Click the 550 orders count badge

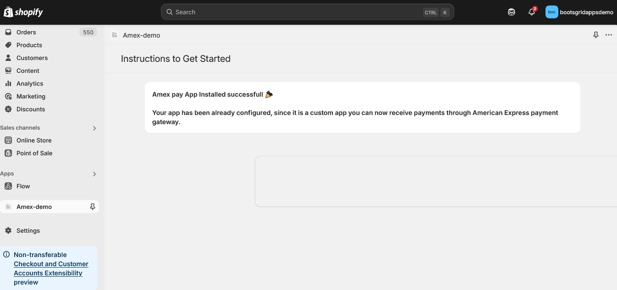click(88, 32)
